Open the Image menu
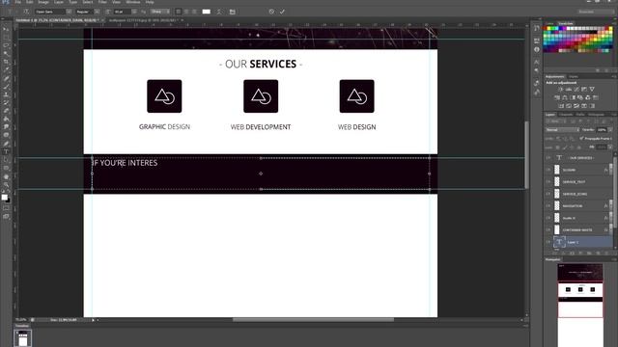 click(43, 2)
